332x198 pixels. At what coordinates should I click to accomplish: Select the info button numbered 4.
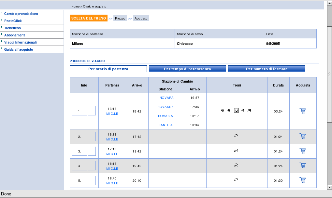pyautogui.click(x=79, y=166)
